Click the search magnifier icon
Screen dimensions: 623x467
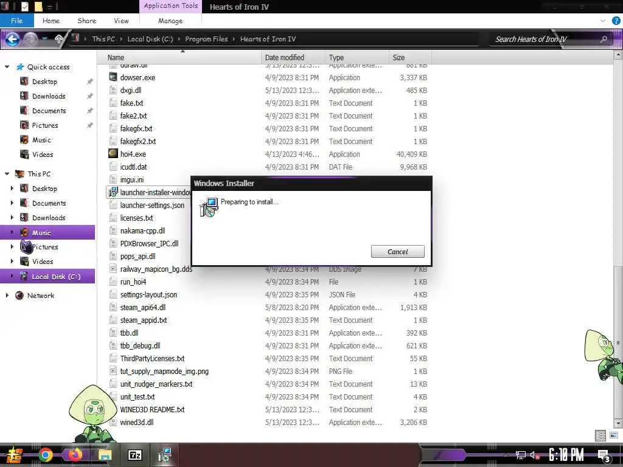point(604,39)
